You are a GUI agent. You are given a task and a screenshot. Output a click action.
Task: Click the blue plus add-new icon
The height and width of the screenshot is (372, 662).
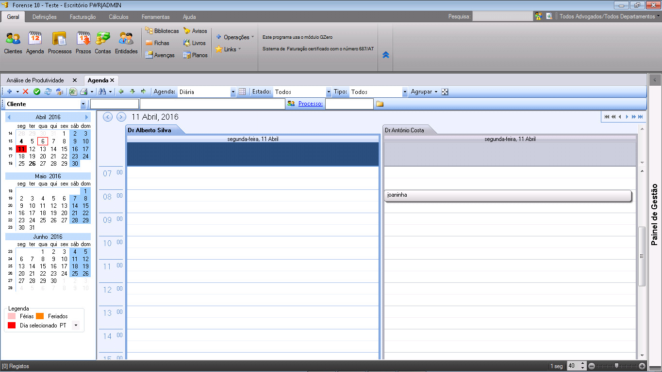tap(9, 92)
